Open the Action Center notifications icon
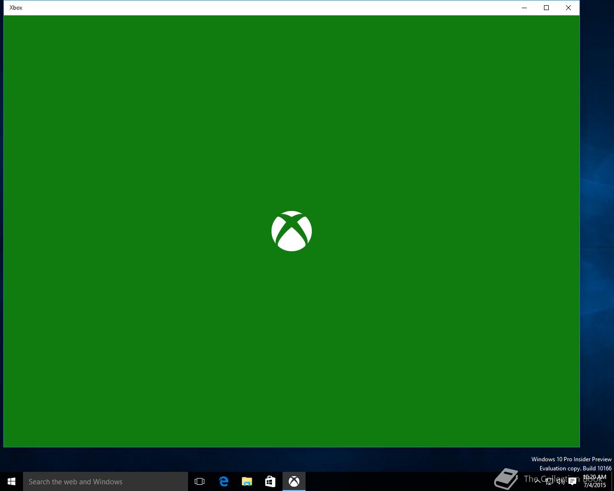614x491 pixels. click(572, 481)
